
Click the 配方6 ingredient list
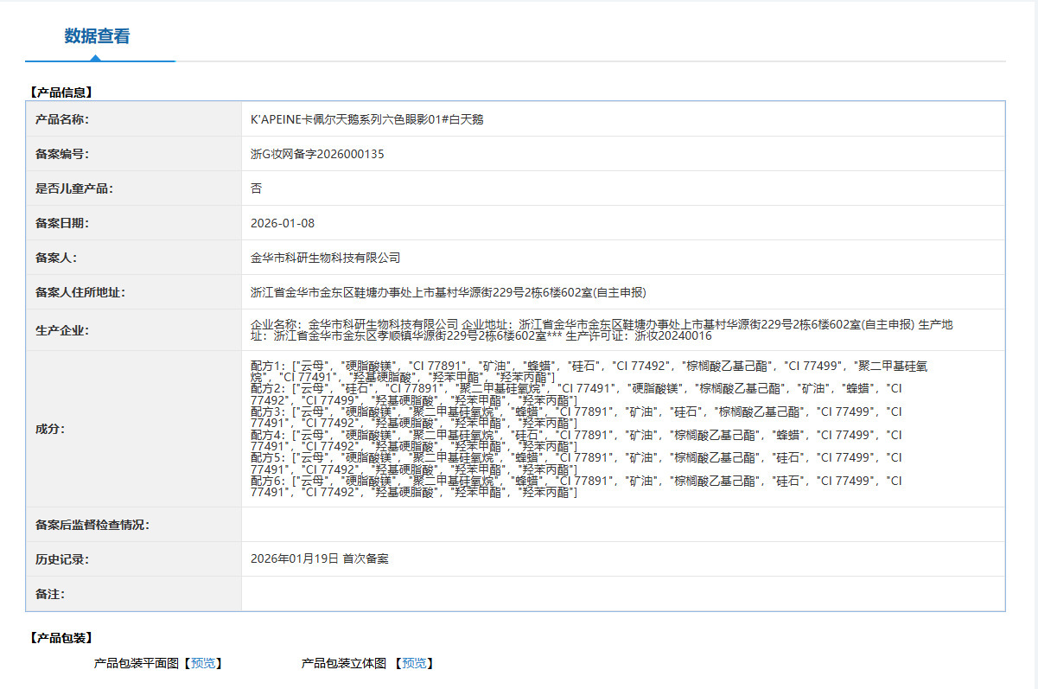[576, 487]
